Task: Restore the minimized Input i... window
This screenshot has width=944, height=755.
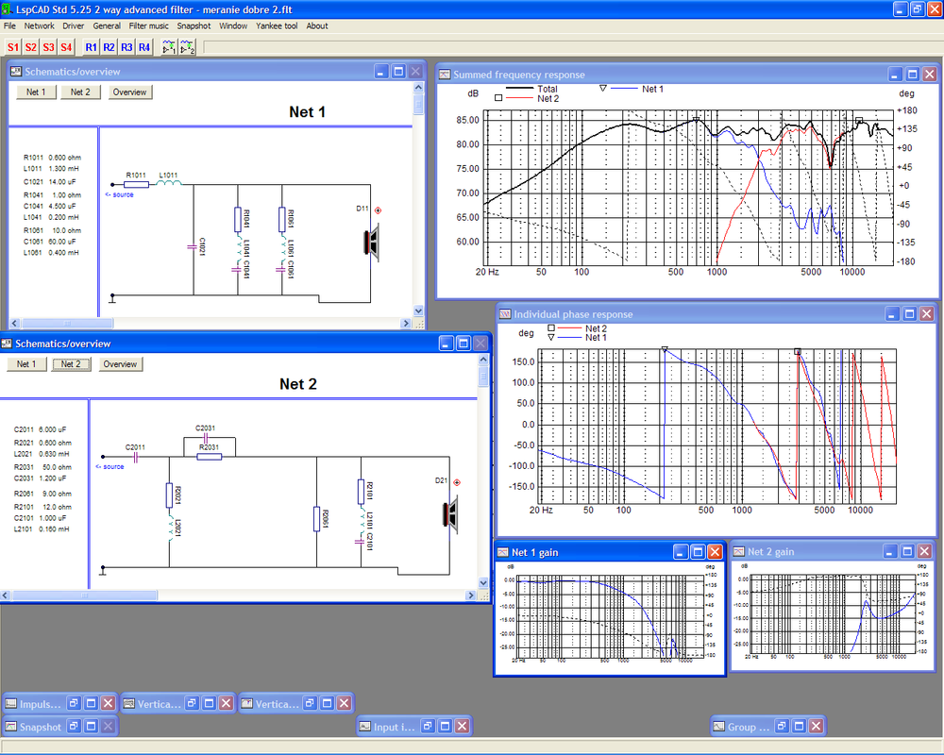Action: 428,726
